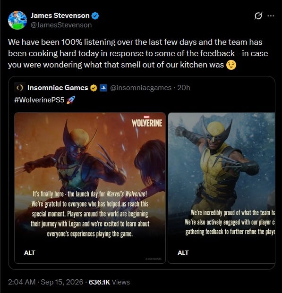Click the gold verified badge for Insomniac Games

tap(94, 88)
